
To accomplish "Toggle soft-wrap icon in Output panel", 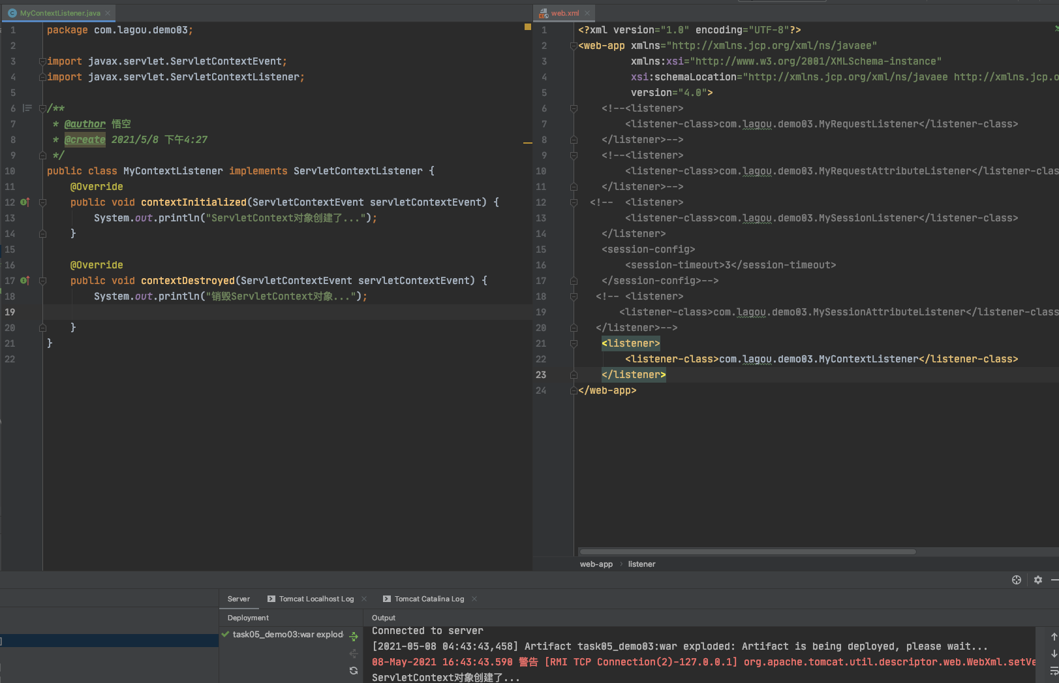I will 1054,671.
